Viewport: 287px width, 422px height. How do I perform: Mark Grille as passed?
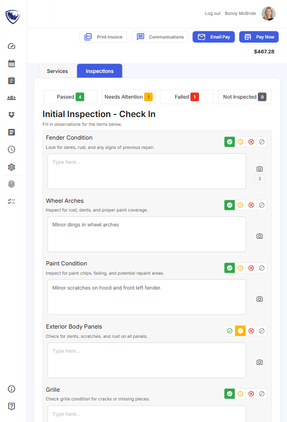point(230,394)
